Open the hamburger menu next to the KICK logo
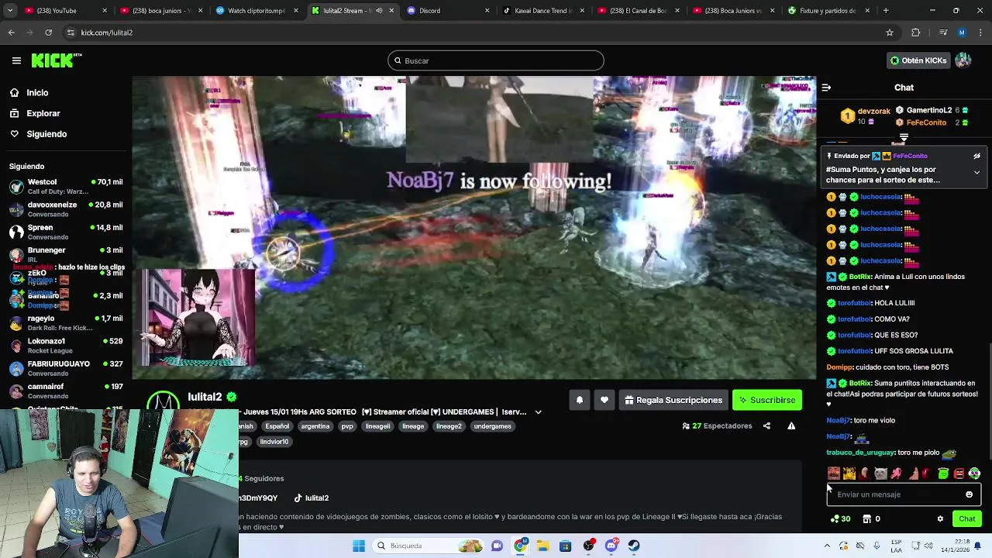Screen dimensions: 992x558 point(16,60)
